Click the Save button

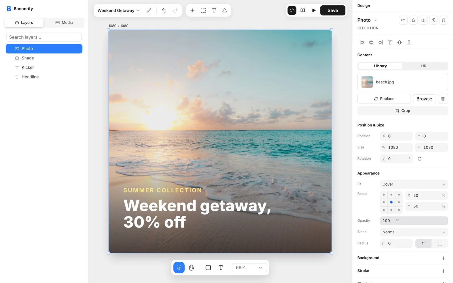(x=333, y=10)
